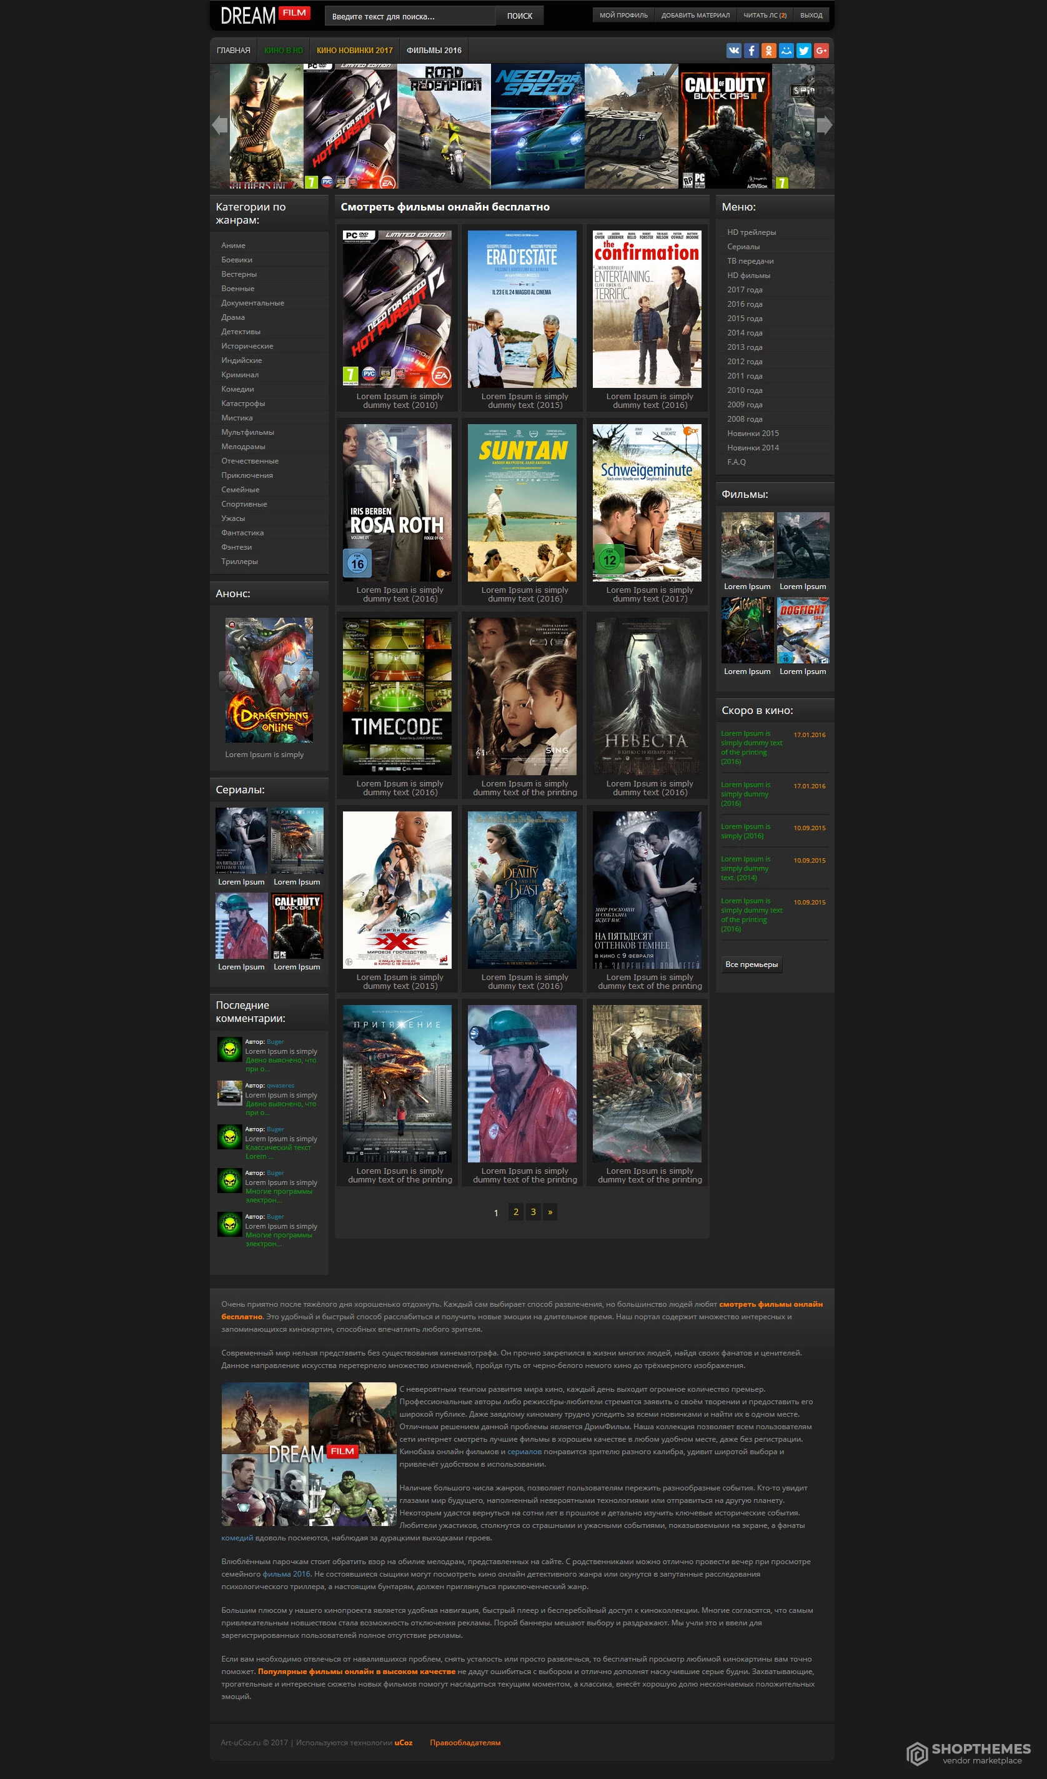Viewport: 1047px width, 1779px height.
Task: Open комедий link in description text
Action: pos(237,1539)
